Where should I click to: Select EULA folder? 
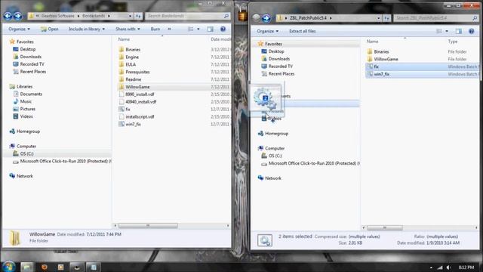click(131, 64)
